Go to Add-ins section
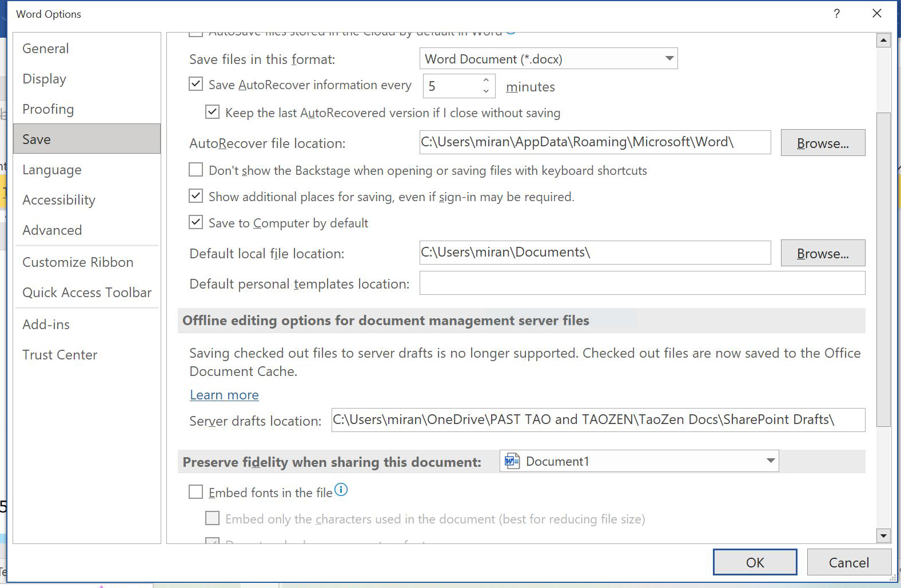The width and height of the screenshot is (901, 588). 87,325
